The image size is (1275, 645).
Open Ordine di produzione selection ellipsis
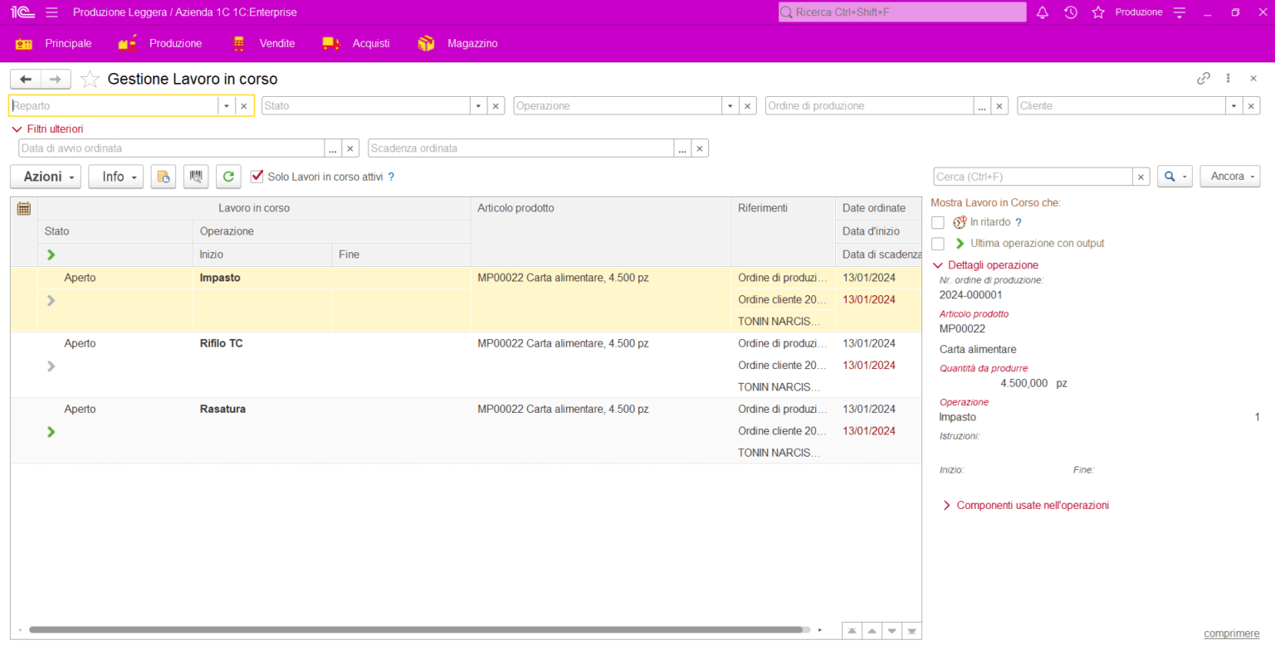982,106
